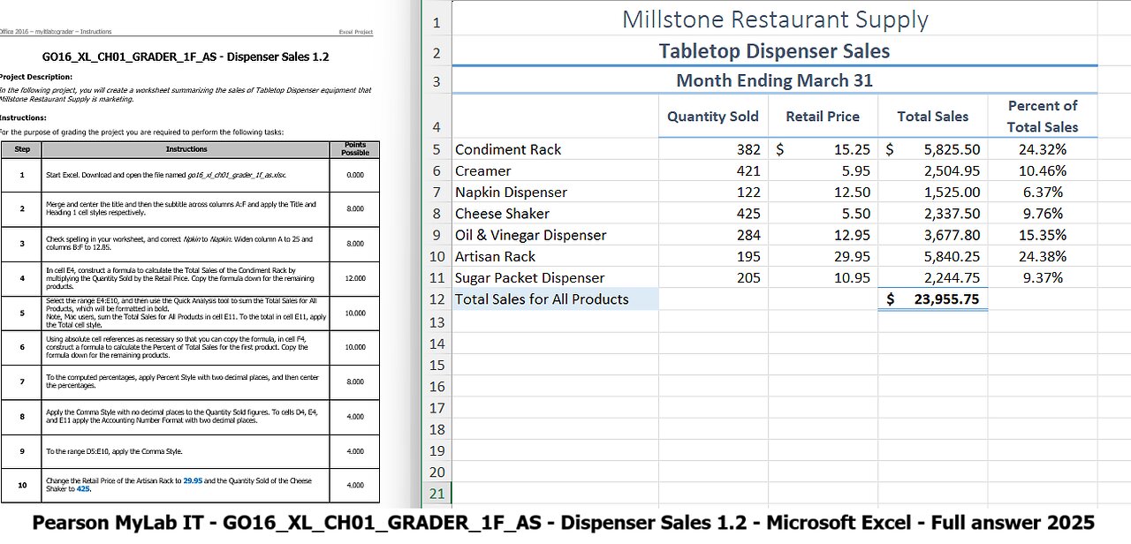
Task: Select the Artisan Rack cell
Action: [555, 256]
